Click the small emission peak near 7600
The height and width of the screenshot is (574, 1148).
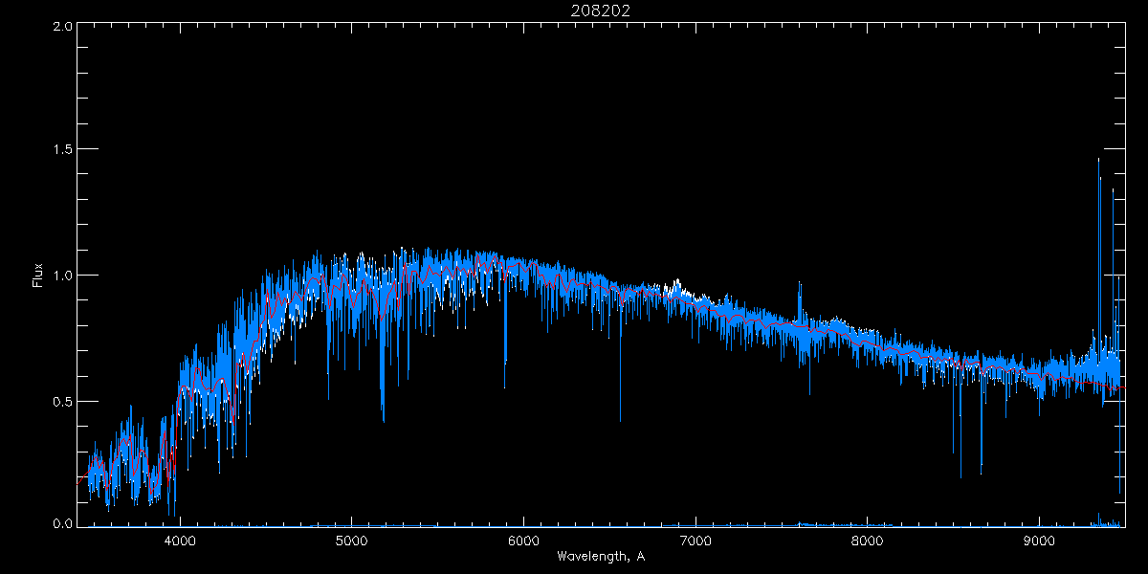point(800,285)
